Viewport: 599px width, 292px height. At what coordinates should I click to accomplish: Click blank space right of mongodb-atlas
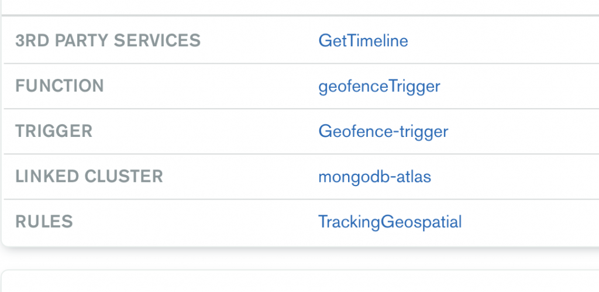pos(515,177)
